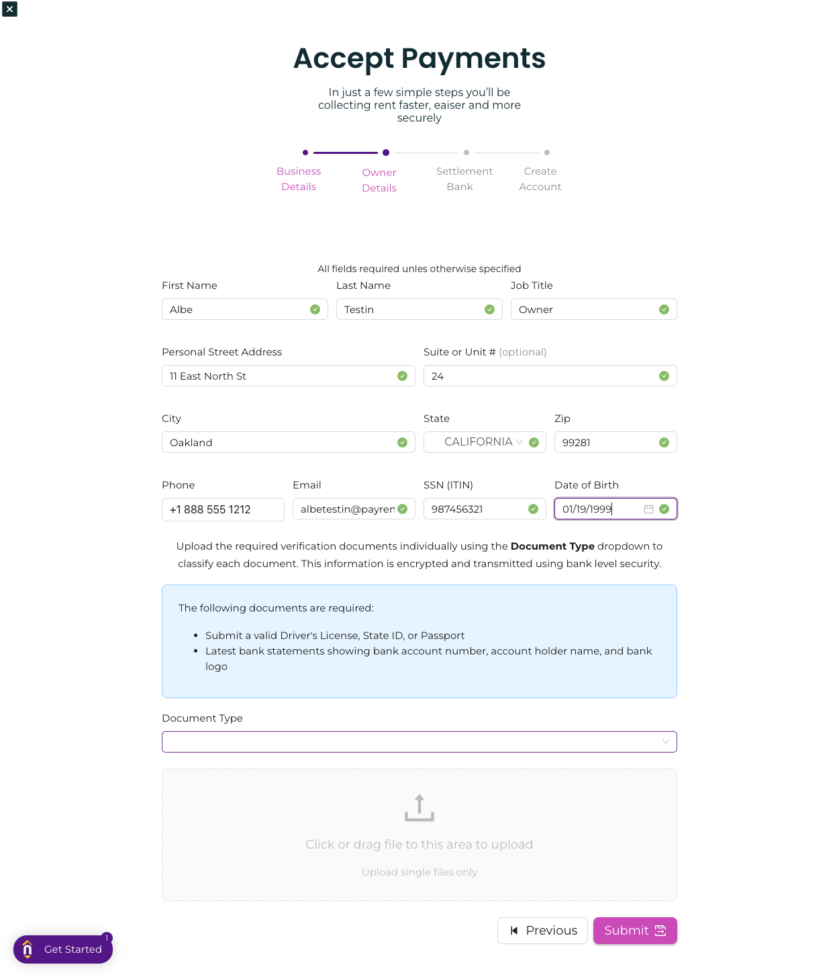This screenshot has width=839, height=977.
Task: Click the SSN (ITIN) field
Action: click(x=485, y=509)
